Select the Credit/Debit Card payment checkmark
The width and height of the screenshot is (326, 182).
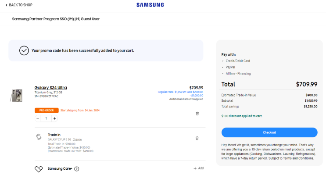point(223,61)
